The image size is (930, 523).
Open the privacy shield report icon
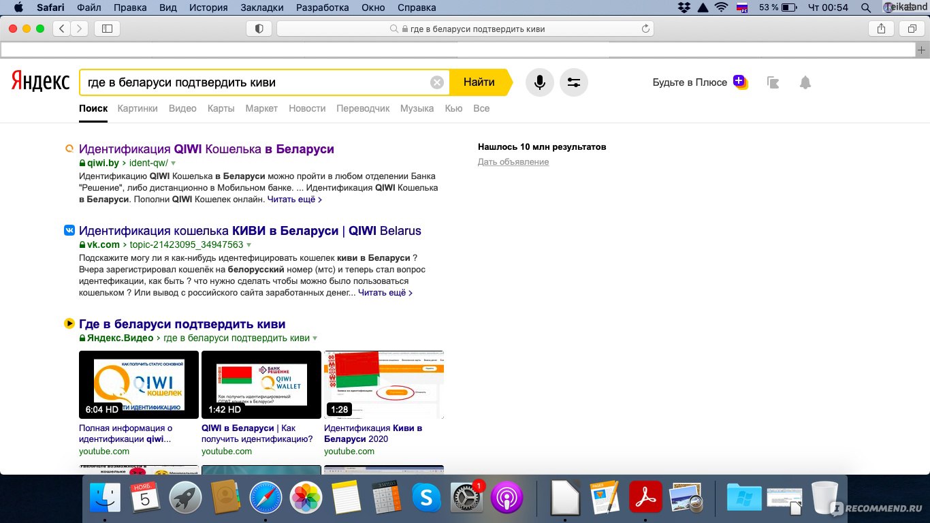click(259, 29)
